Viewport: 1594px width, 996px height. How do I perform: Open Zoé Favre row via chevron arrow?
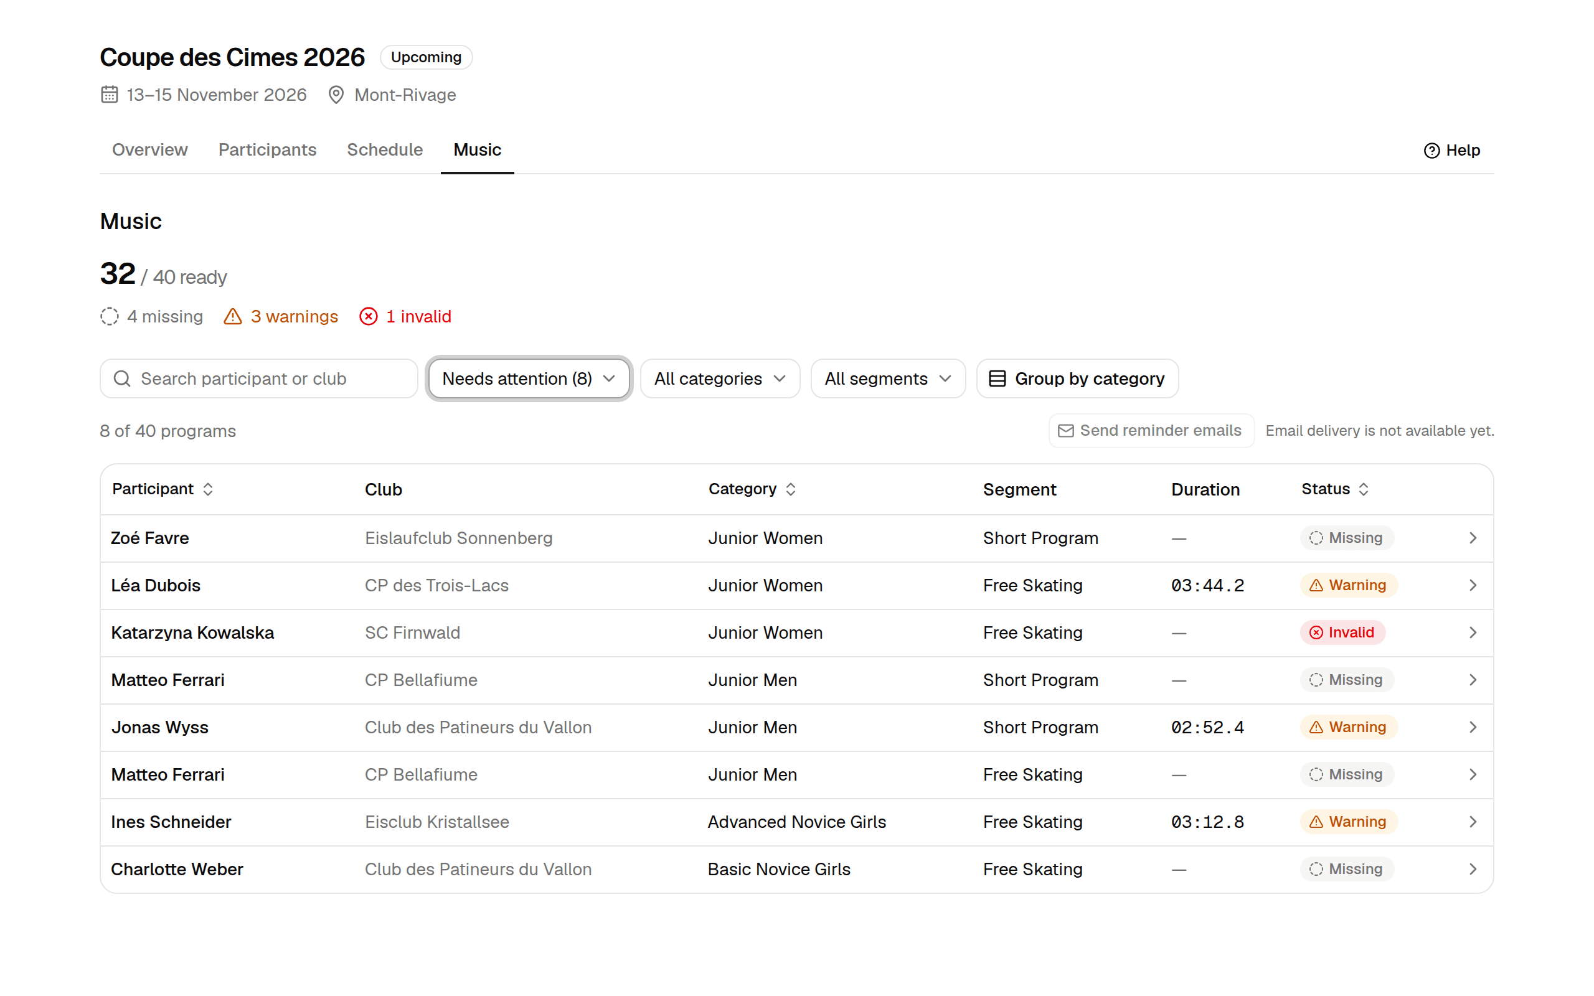coord(1473,538)
